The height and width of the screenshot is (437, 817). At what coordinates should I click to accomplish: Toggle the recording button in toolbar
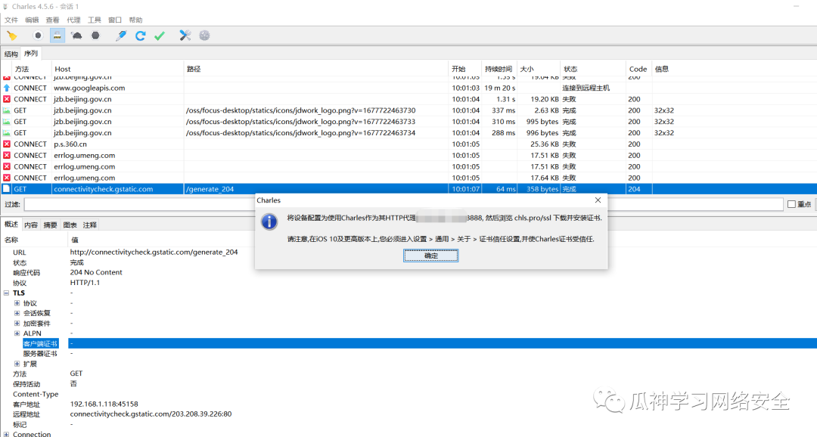[x=38, y=36]
